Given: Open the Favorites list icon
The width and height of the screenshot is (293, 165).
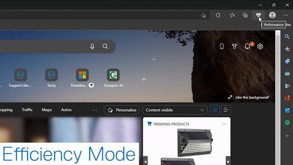Looking at the screenshot, I should point(232,15).
